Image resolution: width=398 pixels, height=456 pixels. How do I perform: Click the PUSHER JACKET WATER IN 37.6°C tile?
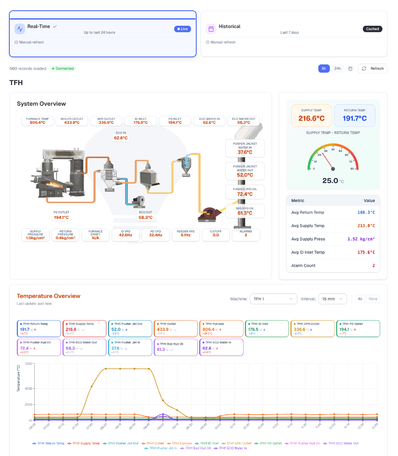pos(245,148)
